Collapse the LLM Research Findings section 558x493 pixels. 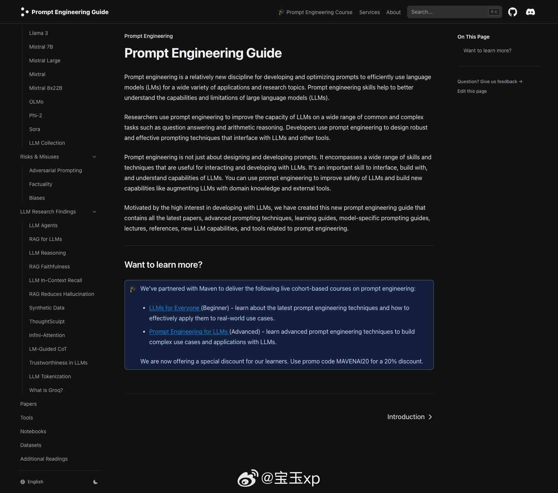tap(94, 212)
